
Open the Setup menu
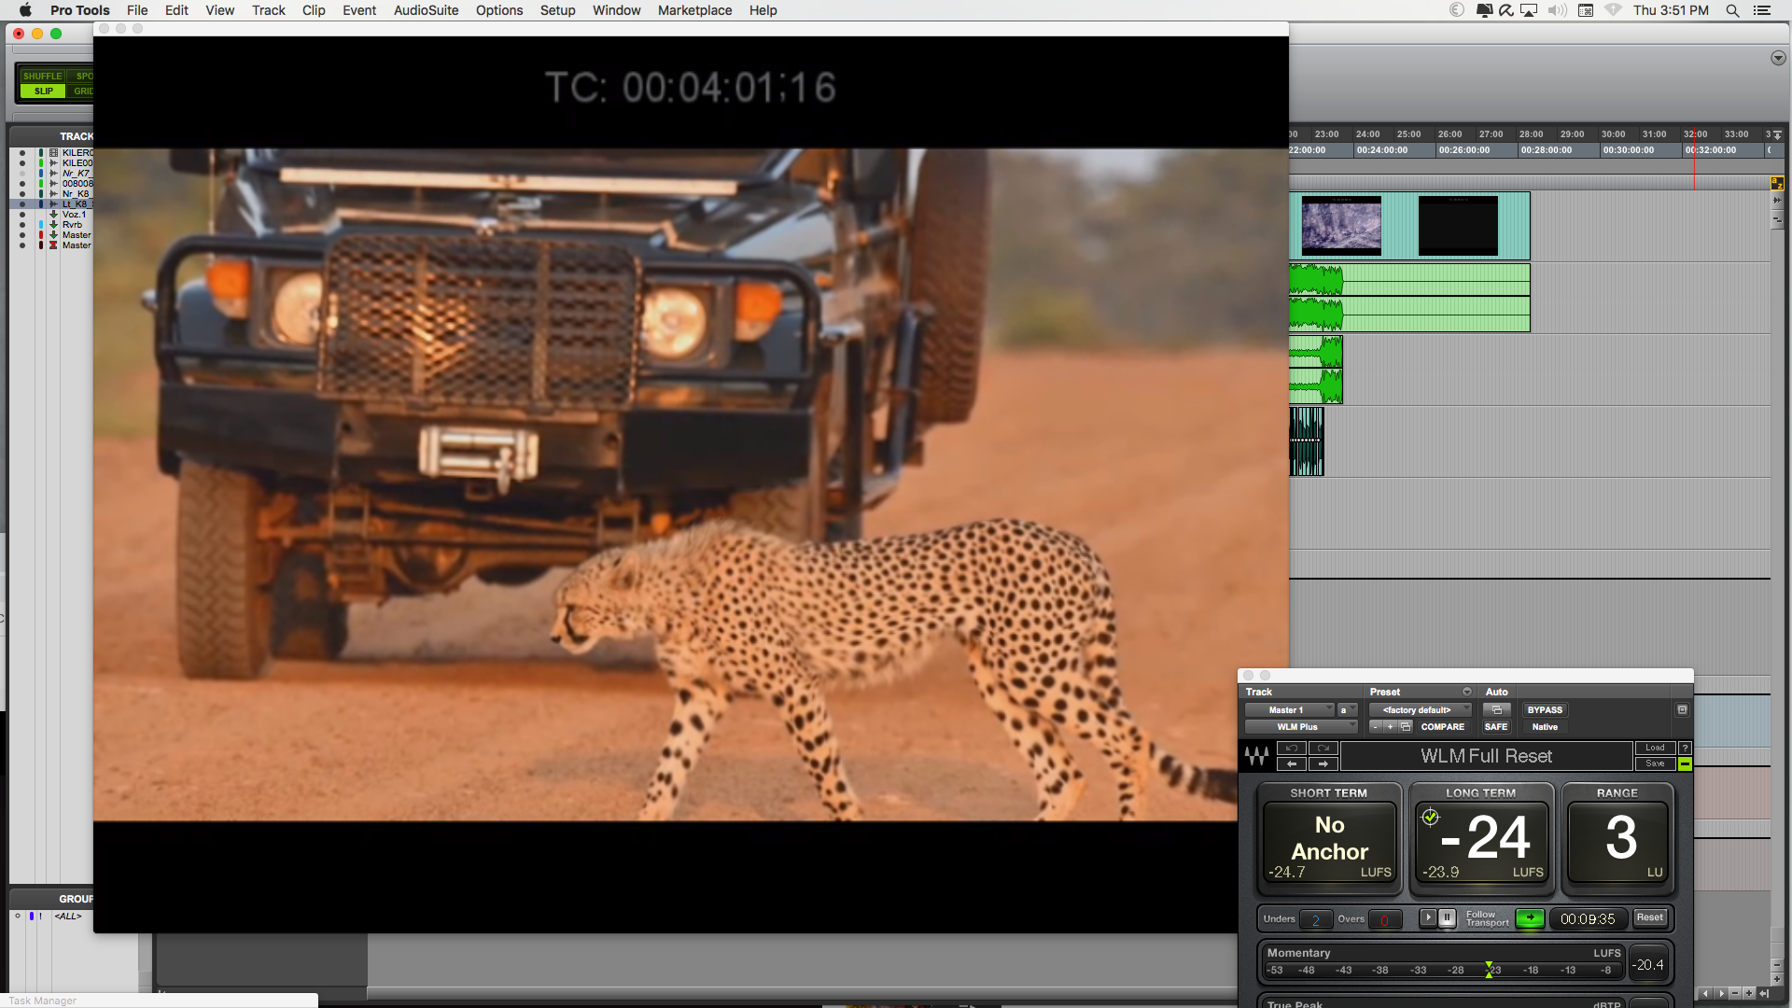click(557, 10)
